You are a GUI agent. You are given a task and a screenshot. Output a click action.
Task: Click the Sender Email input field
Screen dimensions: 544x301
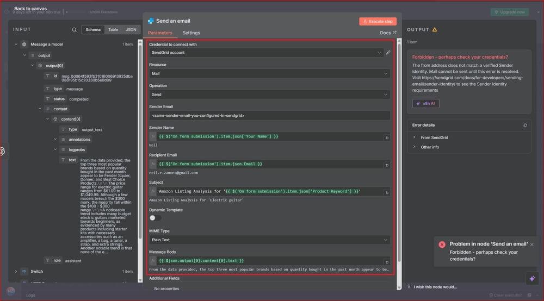pyautogui.click(x=269, y=116)
